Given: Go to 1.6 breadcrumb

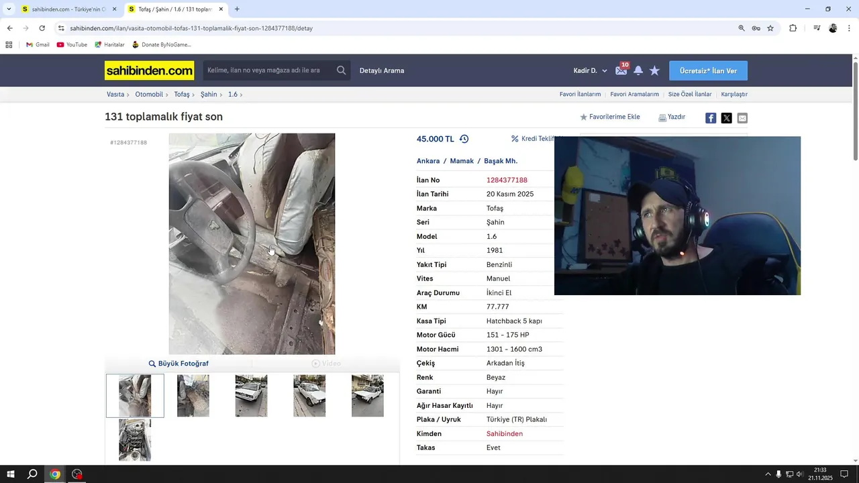Looking at the screenshot, I should [233, 95].
